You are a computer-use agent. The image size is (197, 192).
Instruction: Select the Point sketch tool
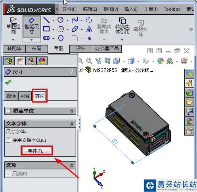89,39
